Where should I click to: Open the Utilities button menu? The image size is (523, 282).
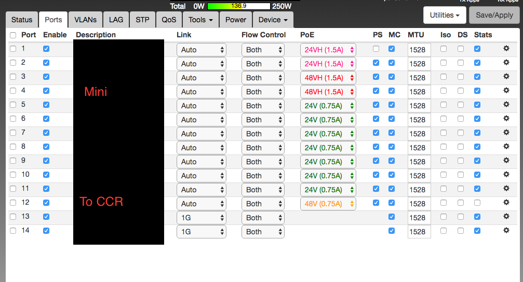[x=445, y=15]
